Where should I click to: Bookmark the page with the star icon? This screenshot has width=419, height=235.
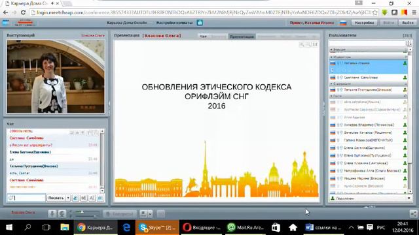(375, 12)
